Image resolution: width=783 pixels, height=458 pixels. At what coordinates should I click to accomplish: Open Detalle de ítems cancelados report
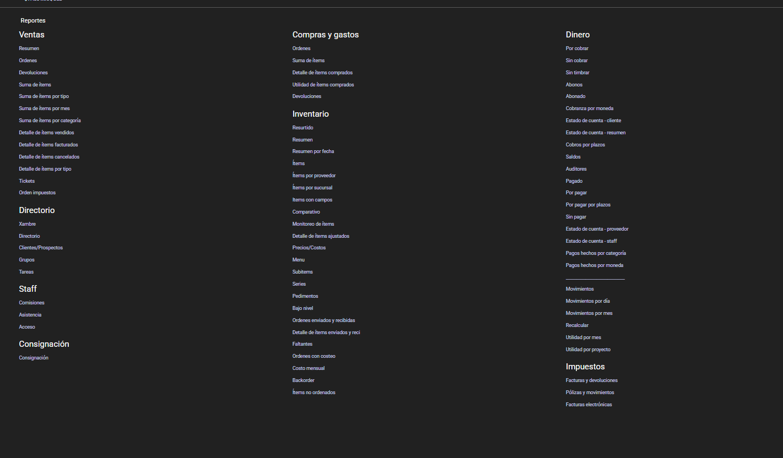(x=49, y=157)
